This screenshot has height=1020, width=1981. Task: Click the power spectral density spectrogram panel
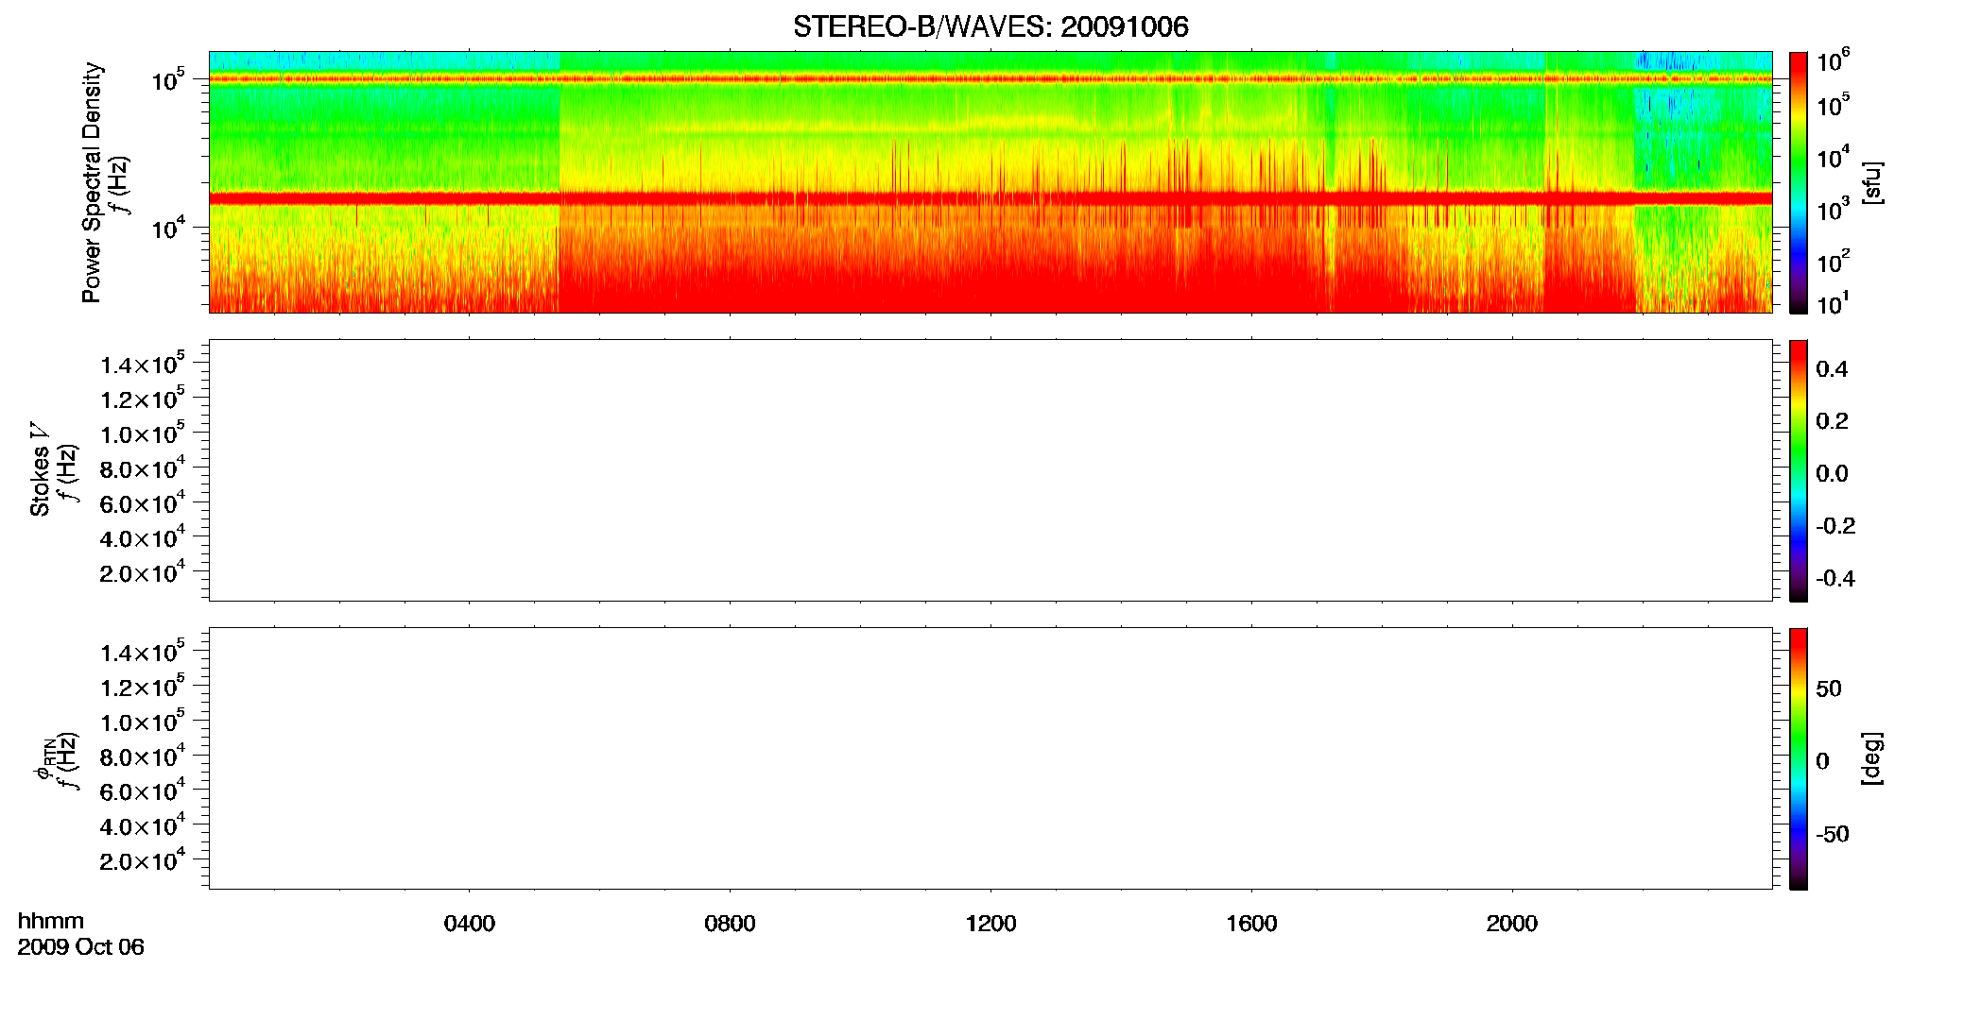pos(990,181)
